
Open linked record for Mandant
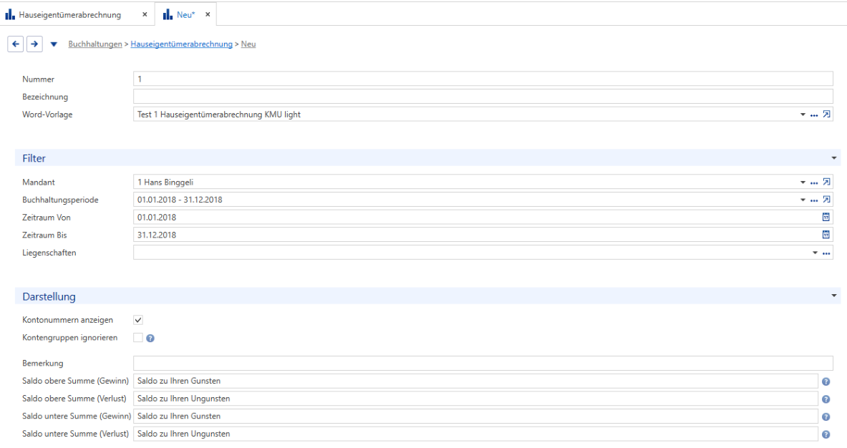point(826,182)
